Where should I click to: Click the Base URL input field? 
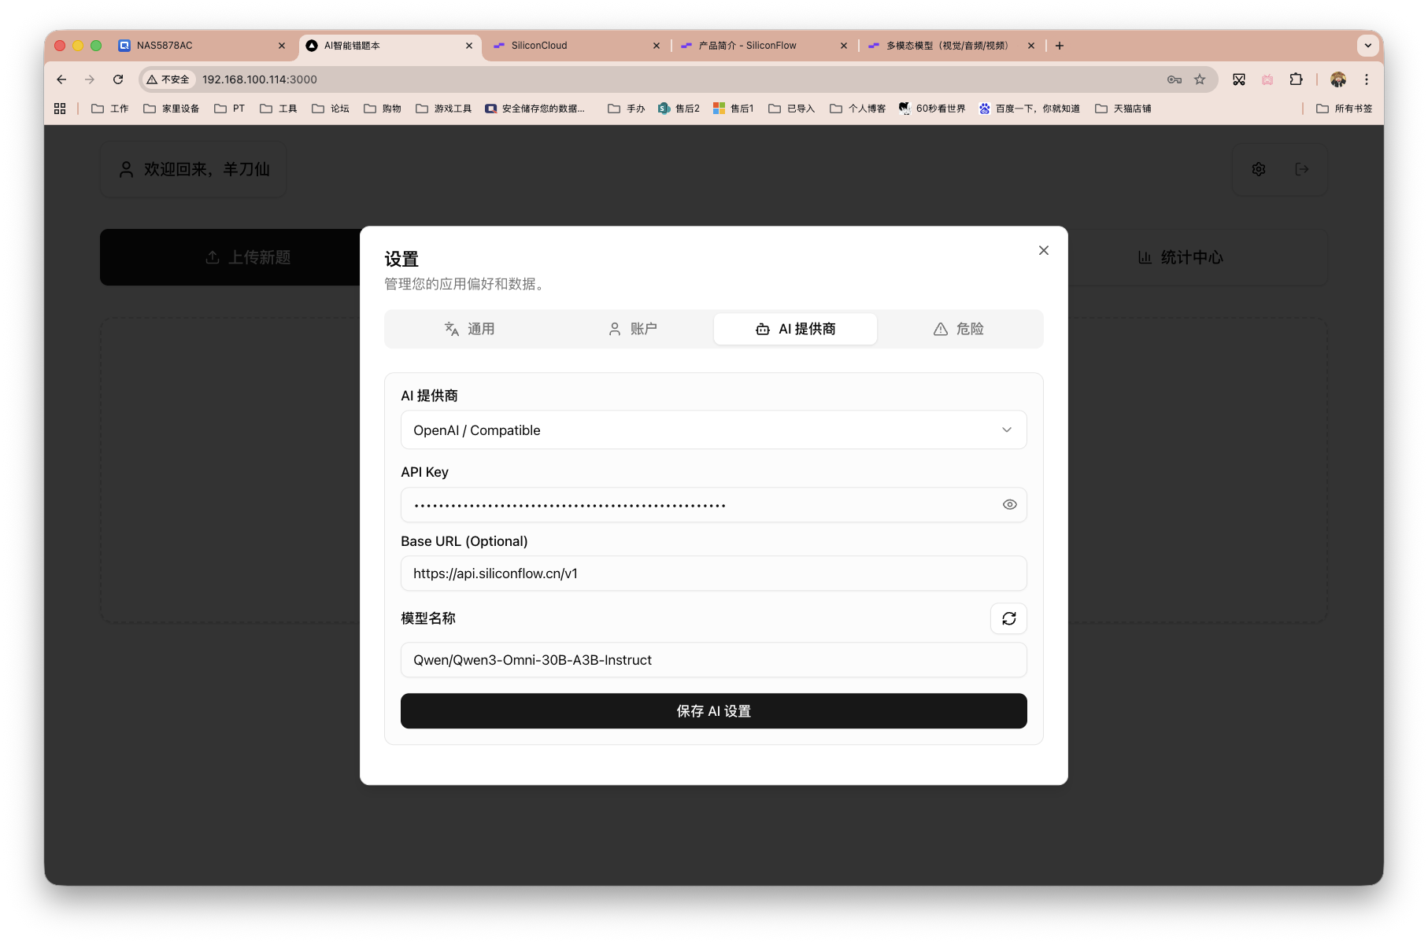(x=713, y=573)
